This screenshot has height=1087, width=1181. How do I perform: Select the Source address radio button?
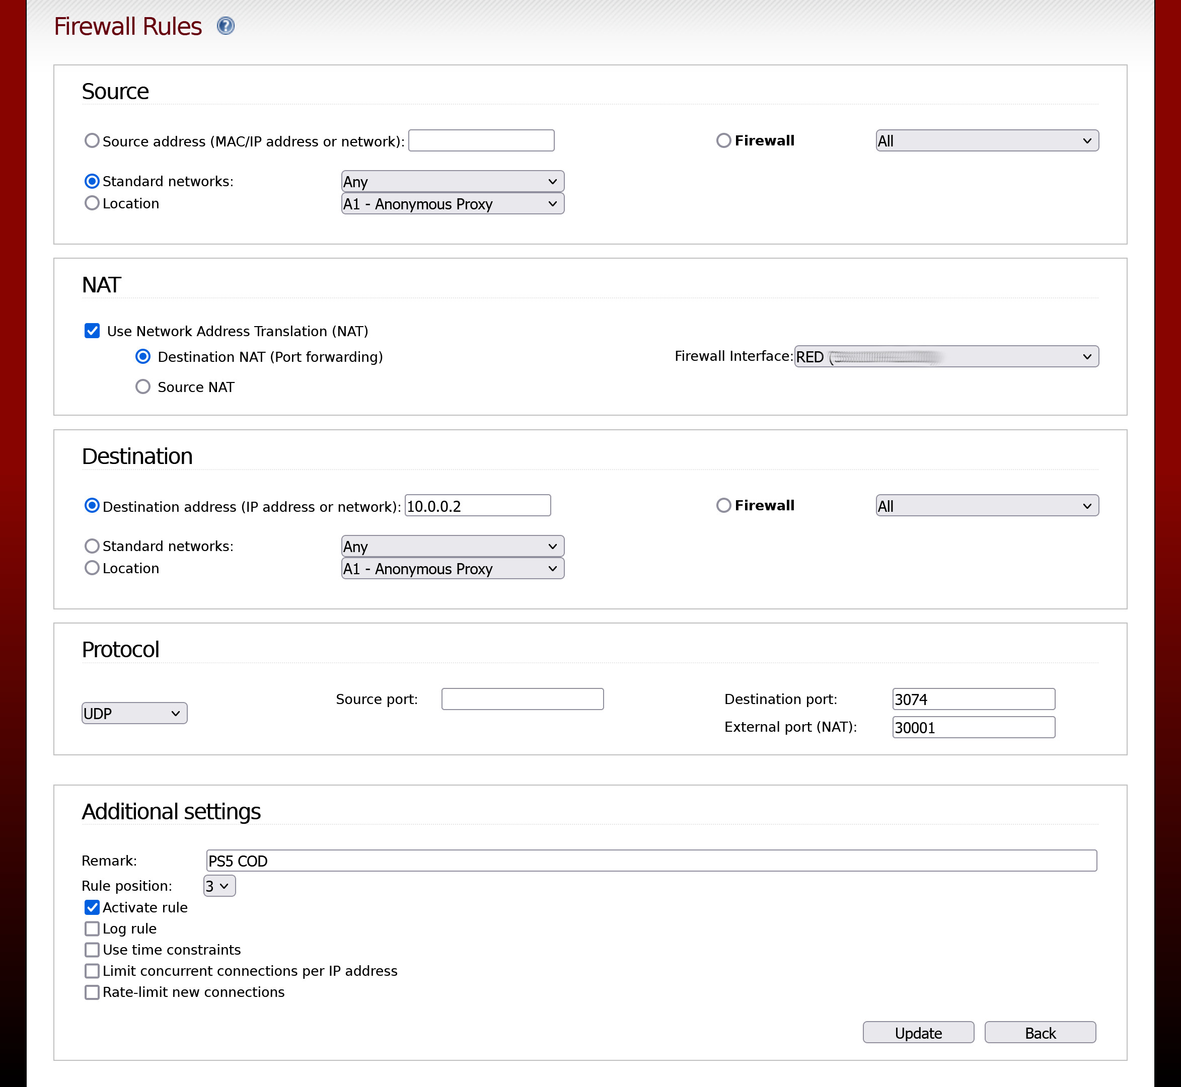[92, 140]
